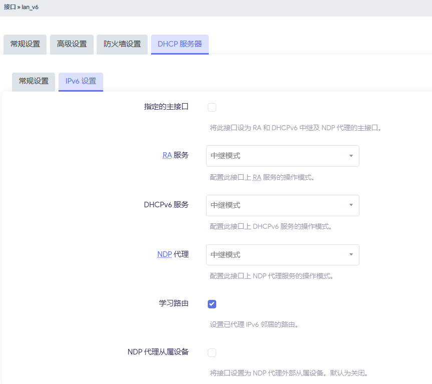Open the top-level 常规设置 tab

pos(25,44)
